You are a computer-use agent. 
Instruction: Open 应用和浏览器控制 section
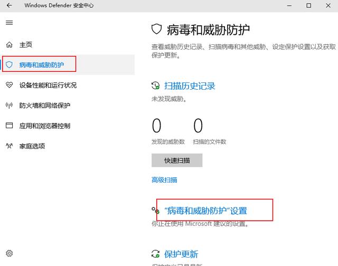point(45,126)
